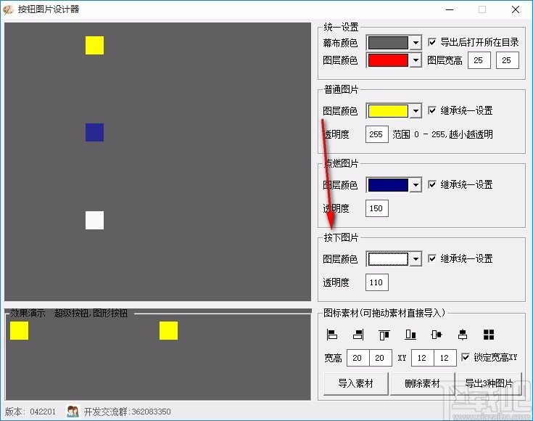Click the align right edges icon
The height and width of the screenshot is (421, 533).
[358, 335]
